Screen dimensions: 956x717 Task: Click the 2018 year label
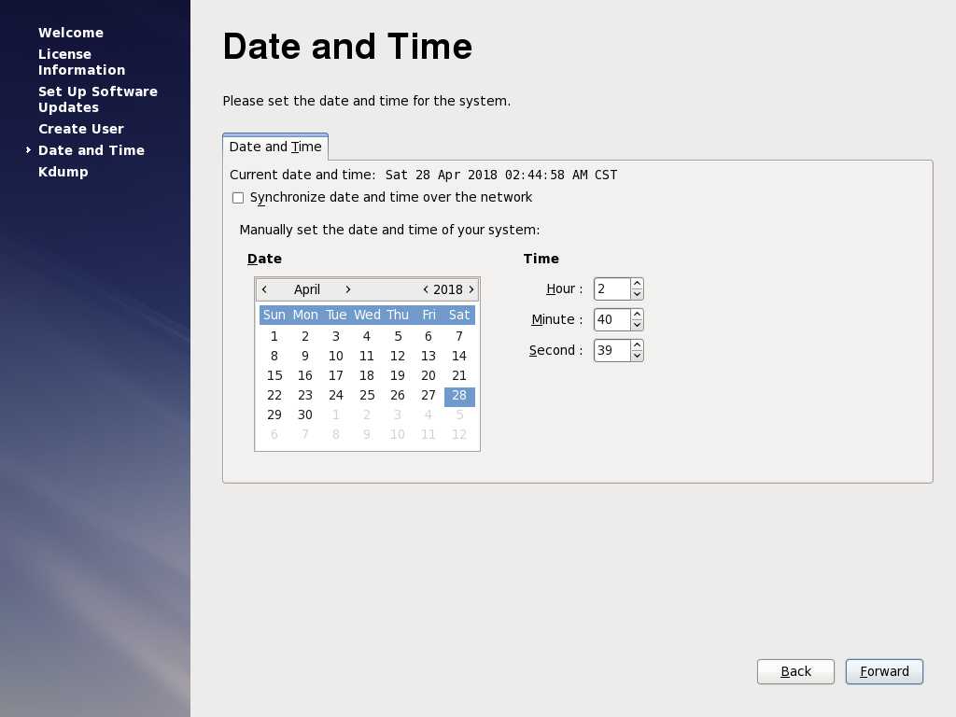click(448, 289)
